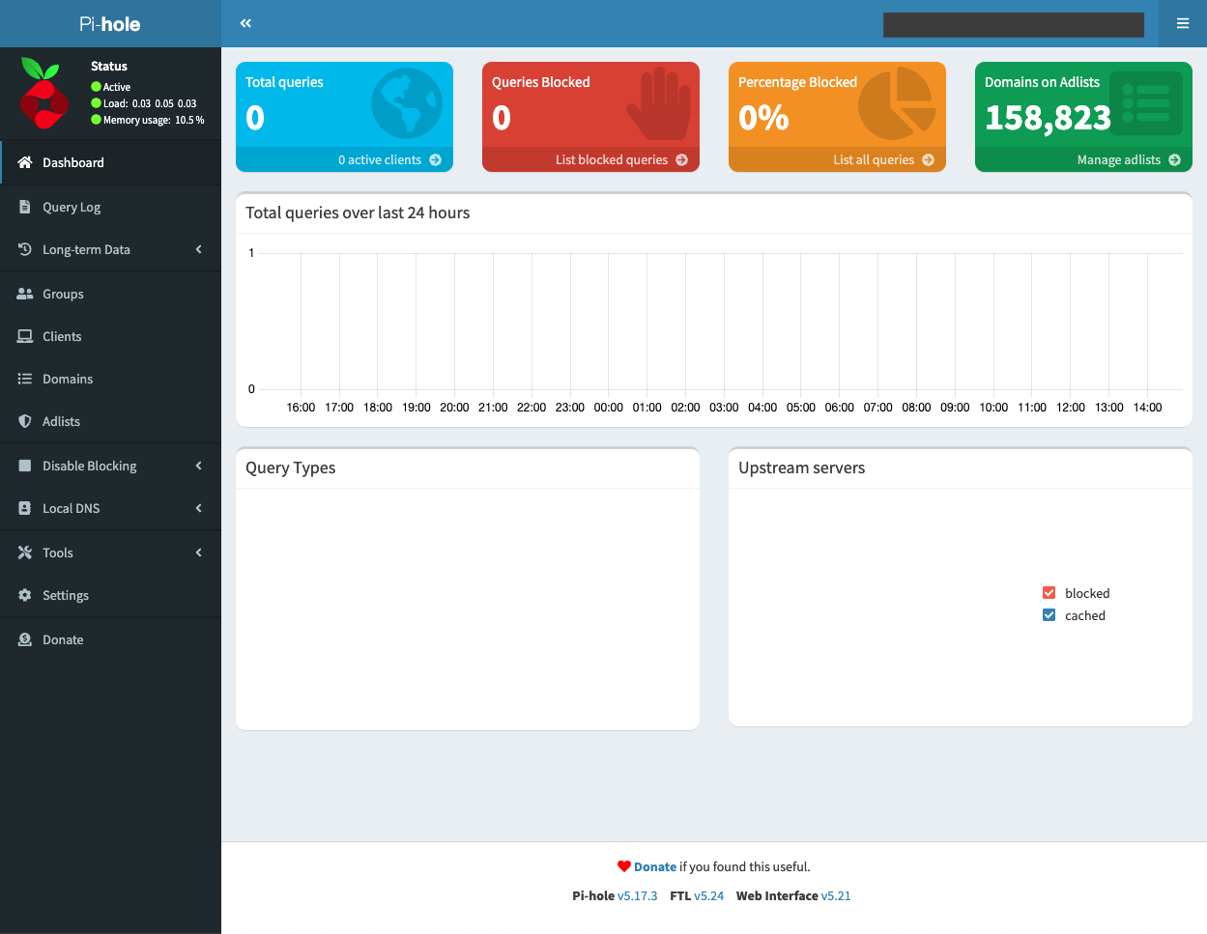Click the 14:00 label on chart axis

[x=1148, y=408]
